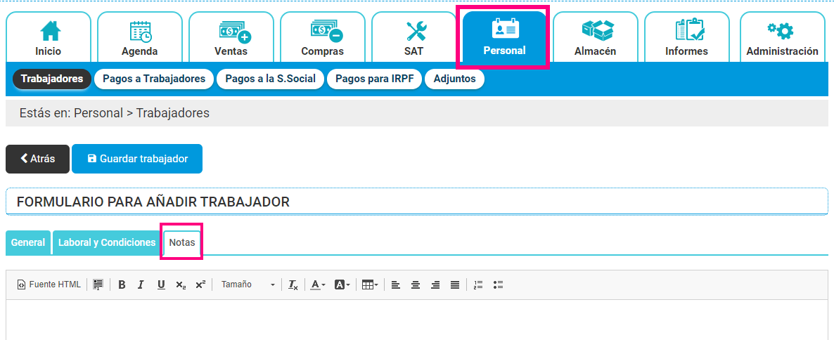834x340 pixels.
Task: Open the background color dropdown
Action: [342, 285]
